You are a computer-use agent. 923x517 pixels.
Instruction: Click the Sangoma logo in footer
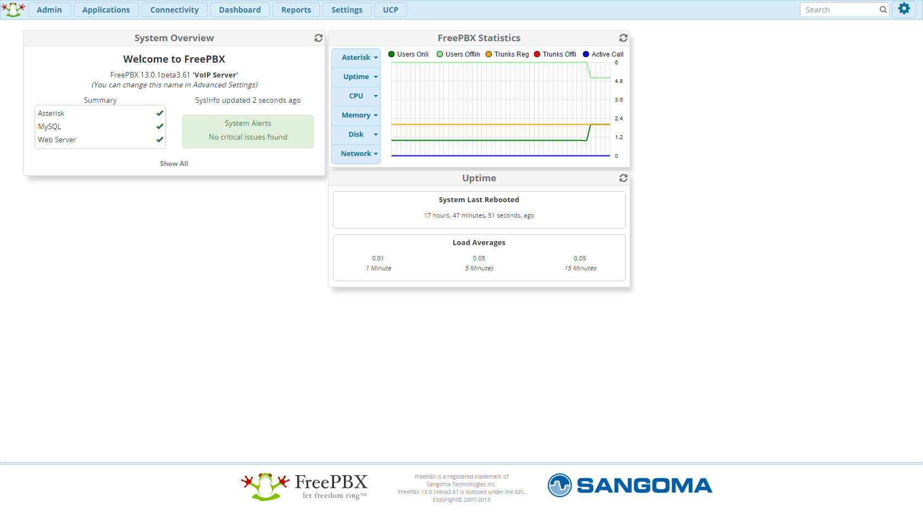point(630,486)
